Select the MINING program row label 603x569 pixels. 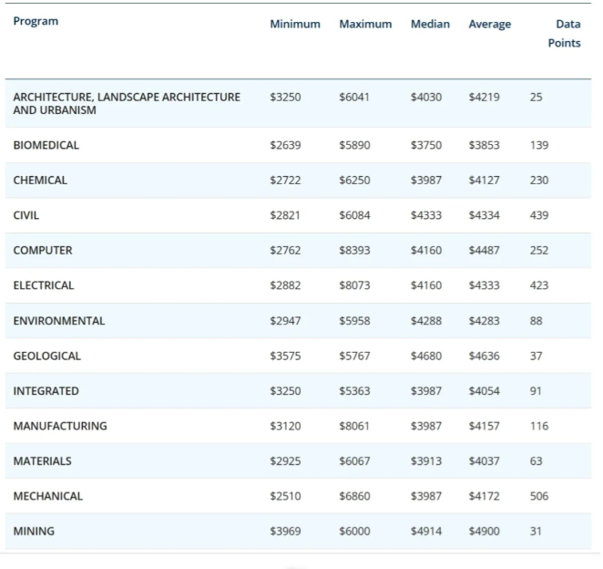click(33, 532)
